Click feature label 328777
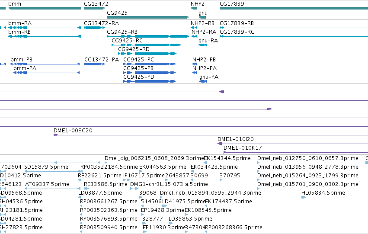The width and height of the screenshot is (368, 234). (x=153, y=219)
